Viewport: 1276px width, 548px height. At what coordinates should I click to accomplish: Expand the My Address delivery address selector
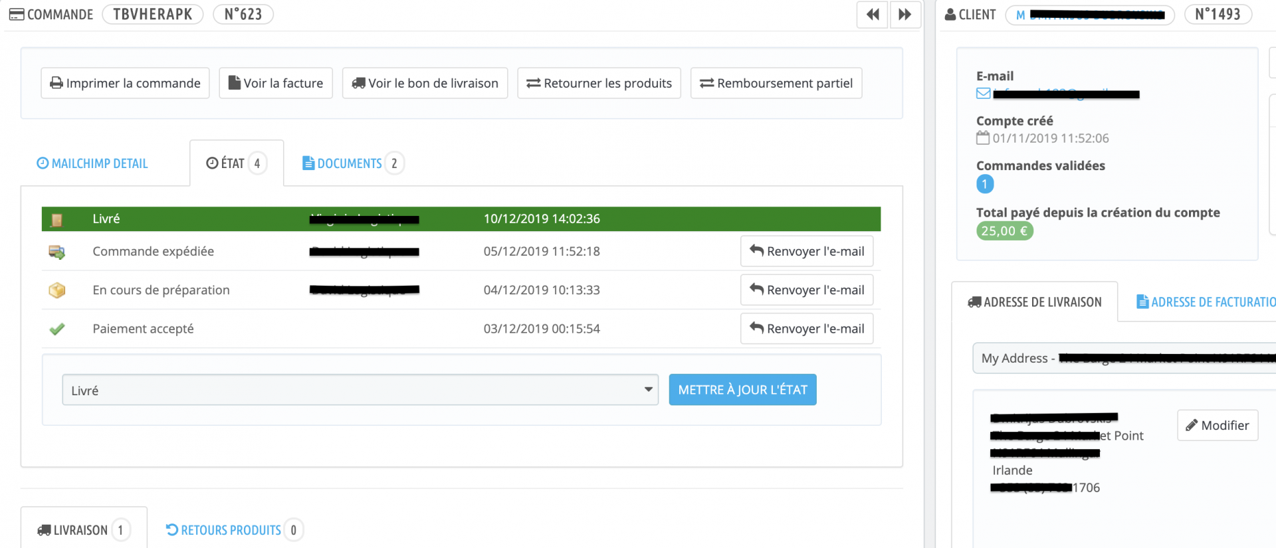pyautogui.click(x=1124, y=358)
